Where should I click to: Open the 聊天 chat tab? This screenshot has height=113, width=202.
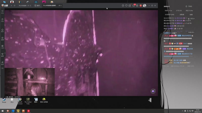37,6
